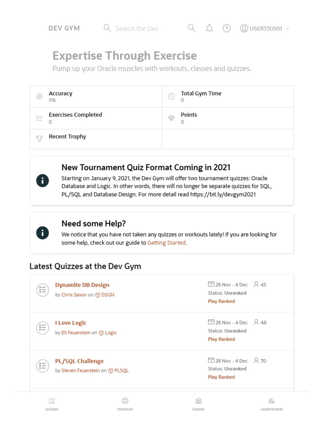Click into the Search the Dev field
This screenshot has height=431, width=323.
tap(137, 29)
